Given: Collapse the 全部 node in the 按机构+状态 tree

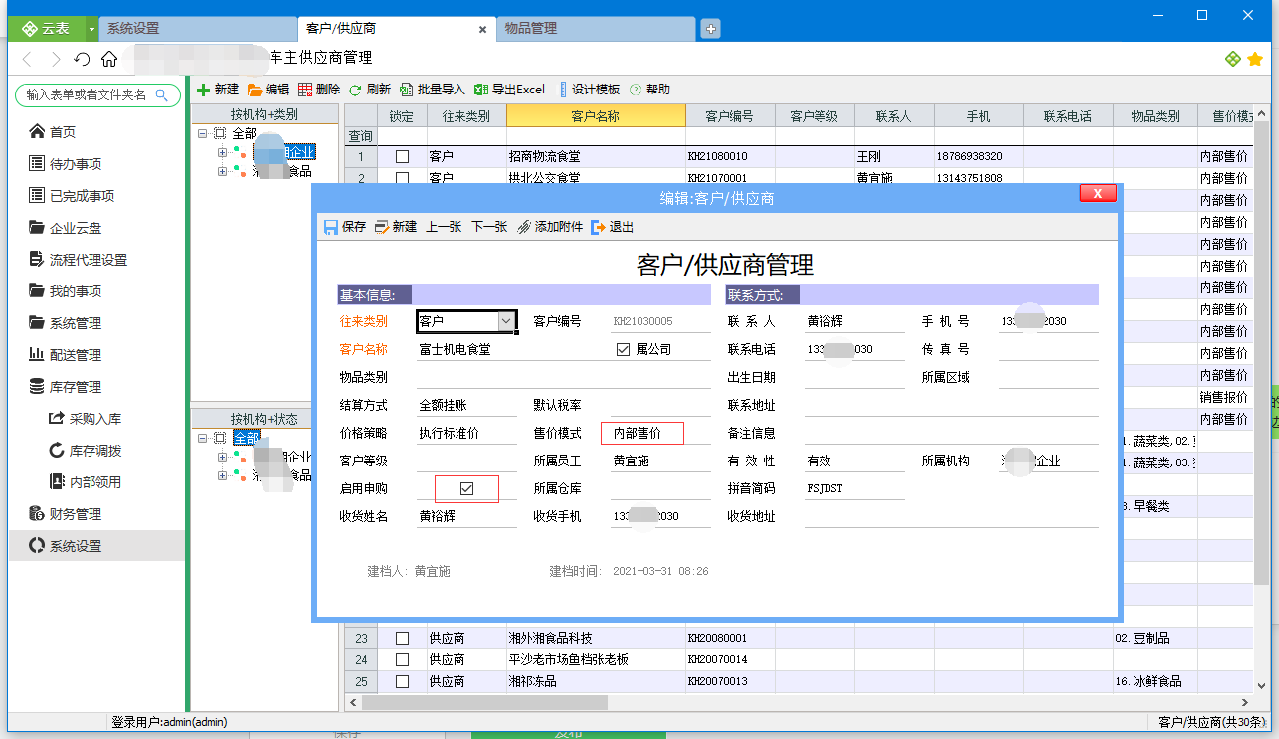Looking at the screenshot, I should (202, 438).
